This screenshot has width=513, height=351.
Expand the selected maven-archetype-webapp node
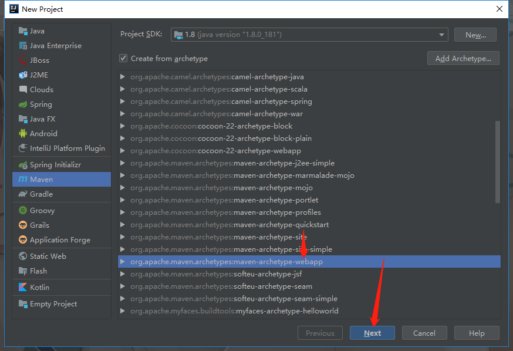click(122, 262)
